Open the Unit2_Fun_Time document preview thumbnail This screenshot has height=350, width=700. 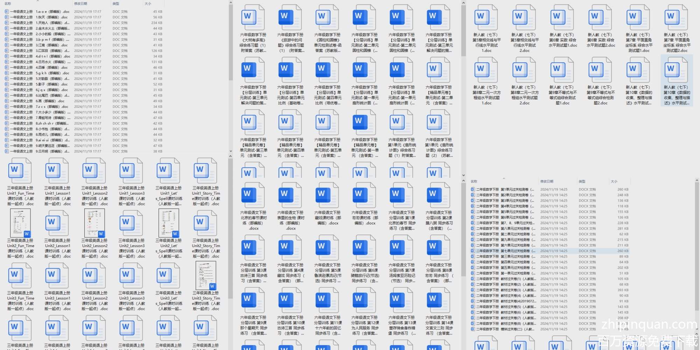20,223
